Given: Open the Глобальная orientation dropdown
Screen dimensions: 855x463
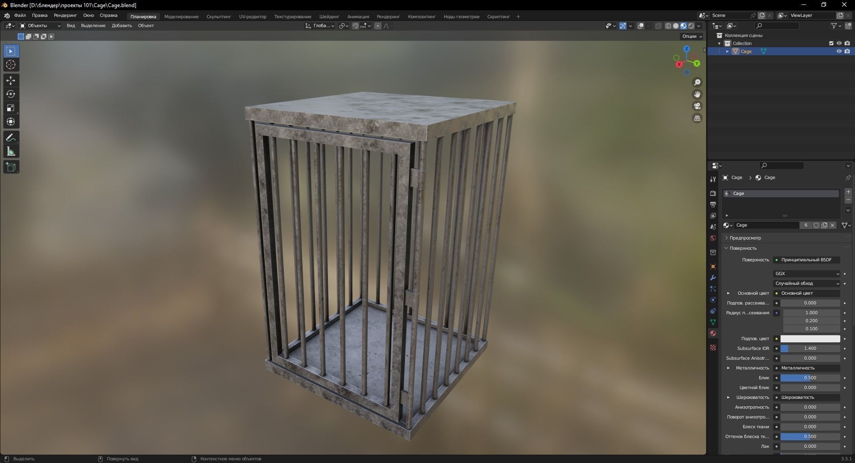Looking at the screenshot, I should coord(320,26).
